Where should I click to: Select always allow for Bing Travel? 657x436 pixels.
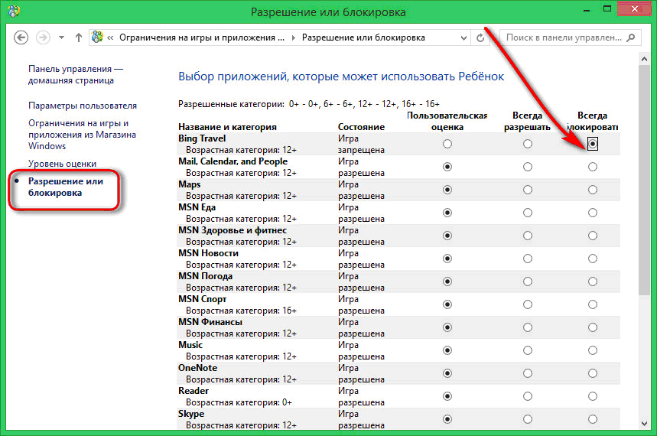pyautogui.click(x=528, y=144)
